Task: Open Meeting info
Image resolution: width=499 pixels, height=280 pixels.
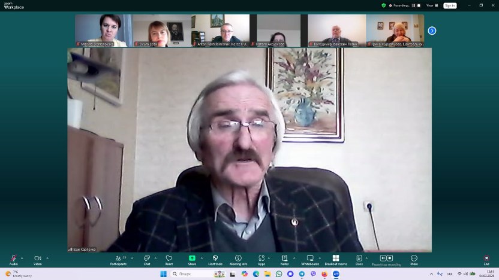Action: point(238,258)
